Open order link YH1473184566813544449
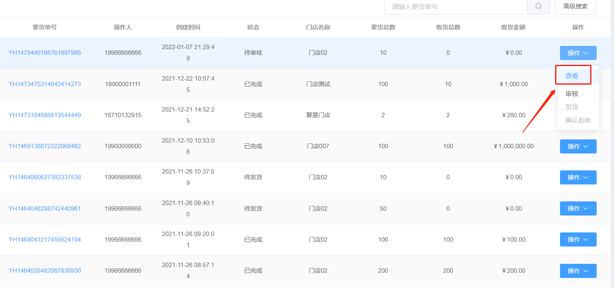This screenshot has width=614, height=288. point(45,115)
